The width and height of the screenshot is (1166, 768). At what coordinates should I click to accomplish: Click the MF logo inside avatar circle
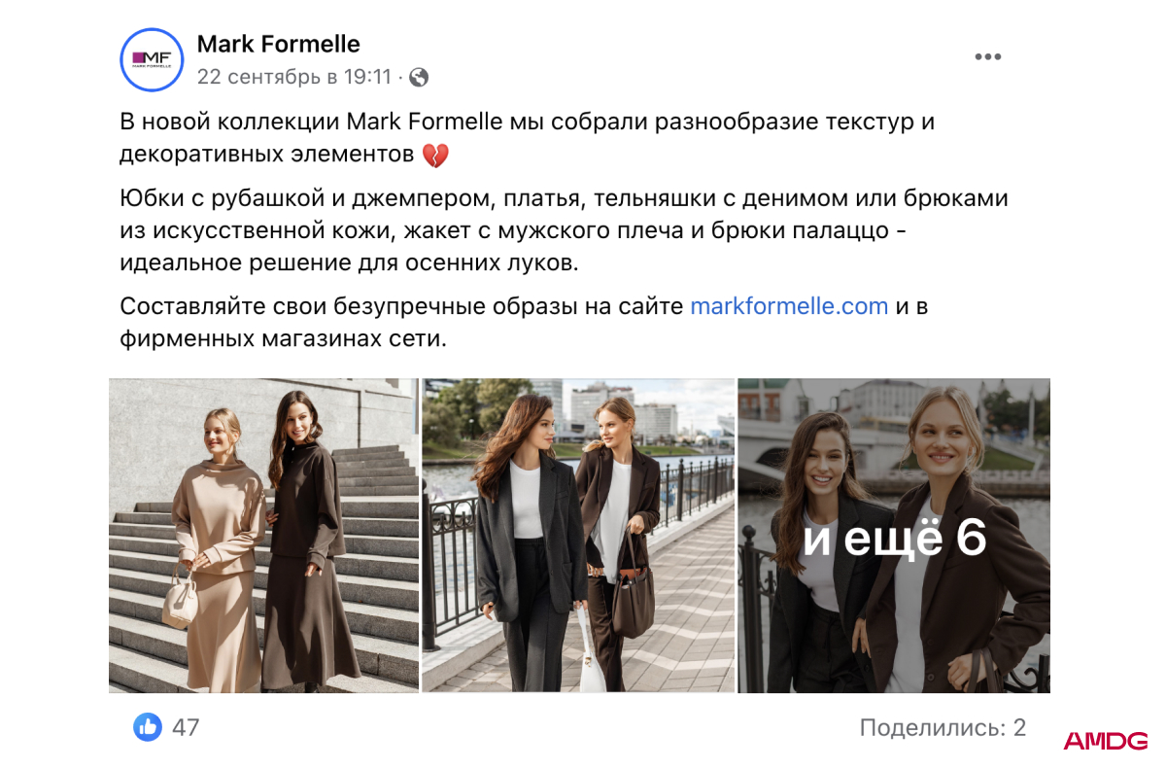(152, 60)
